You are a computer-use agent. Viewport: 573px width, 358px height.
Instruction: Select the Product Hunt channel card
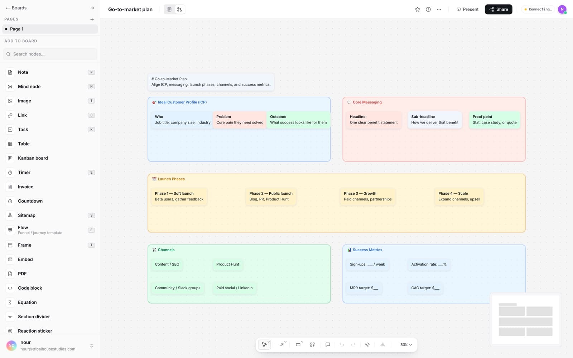pos(228,265)
